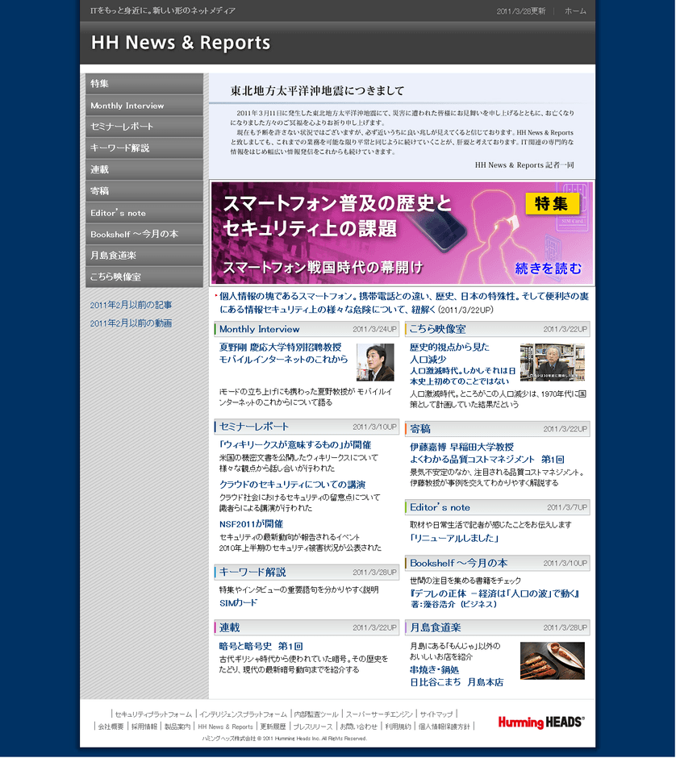This screenshot has height=758, width=676.
Task: Open サイトマップ in the footer
Action: pyautogui.click(x=436, y=714)
